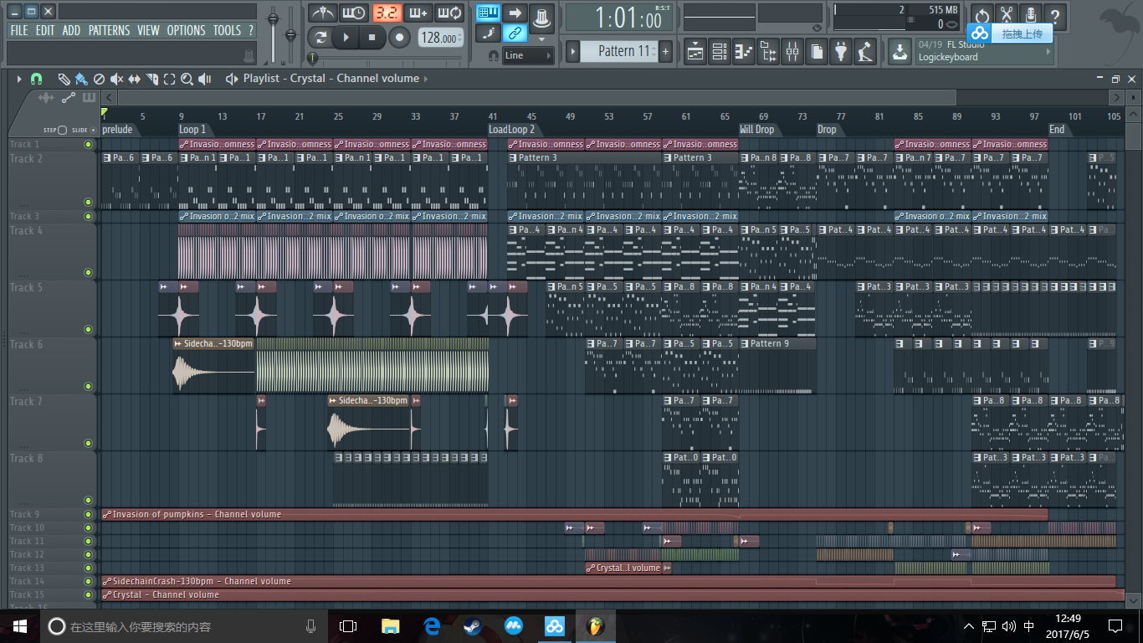Open the mixer window
The height and width of the screenshot is (643, 1143).
click(x=792, y=52)
